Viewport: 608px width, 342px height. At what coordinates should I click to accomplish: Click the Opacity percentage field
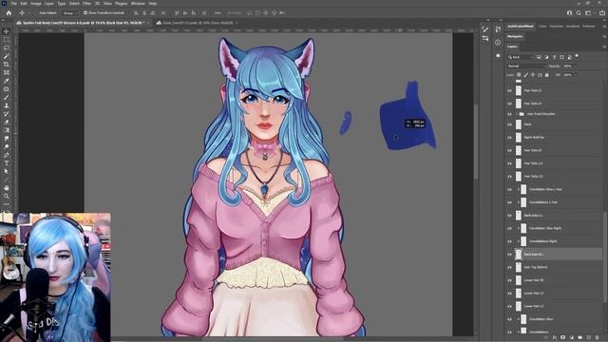coord(567,66)
